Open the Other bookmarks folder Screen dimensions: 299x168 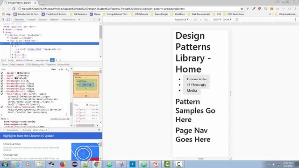pyautogui.click(x=285, y=14)
